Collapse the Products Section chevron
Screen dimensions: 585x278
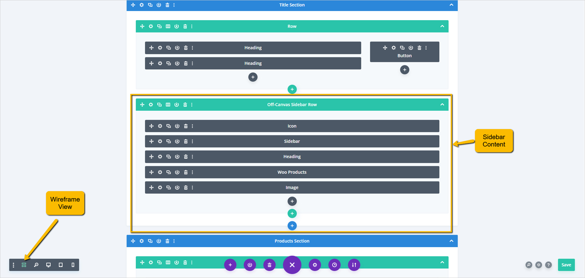[451, 241]
